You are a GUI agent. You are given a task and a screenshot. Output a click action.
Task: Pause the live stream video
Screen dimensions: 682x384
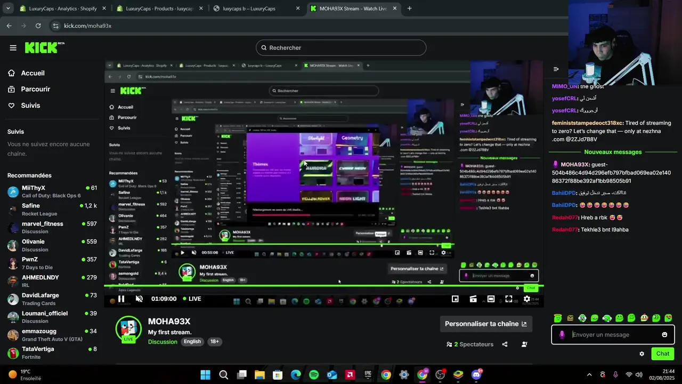[121, 299]
